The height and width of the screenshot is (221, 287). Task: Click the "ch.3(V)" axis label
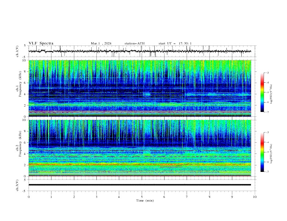pyautogui.click(x=17, y=185)
